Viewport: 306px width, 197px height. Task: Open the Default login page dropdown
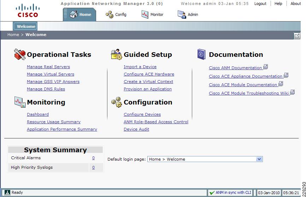click(205, 159)
